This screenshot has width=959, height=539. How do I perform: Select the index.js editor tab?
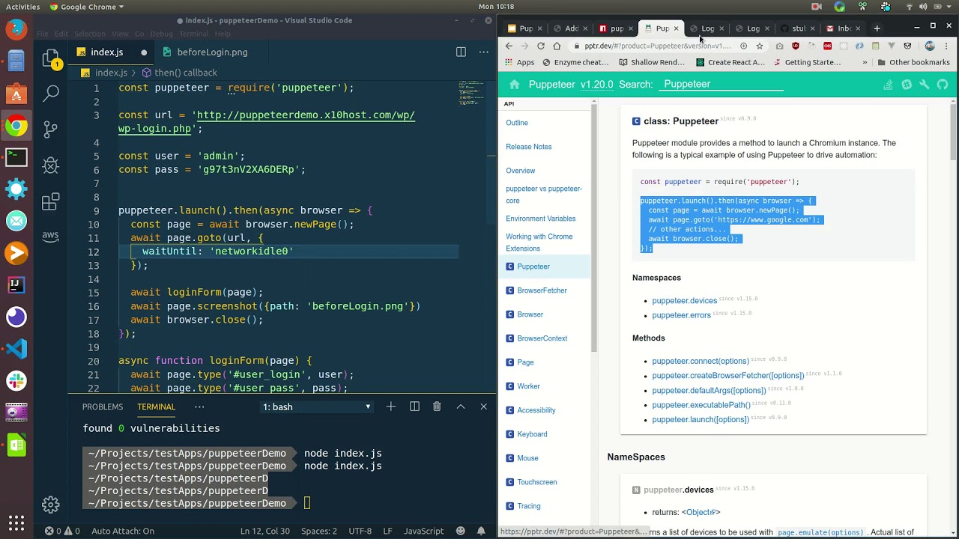pos(106,52)
